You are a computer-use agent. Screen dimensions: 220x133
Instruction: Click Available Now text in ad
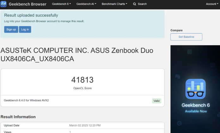(x=196, y=111)
